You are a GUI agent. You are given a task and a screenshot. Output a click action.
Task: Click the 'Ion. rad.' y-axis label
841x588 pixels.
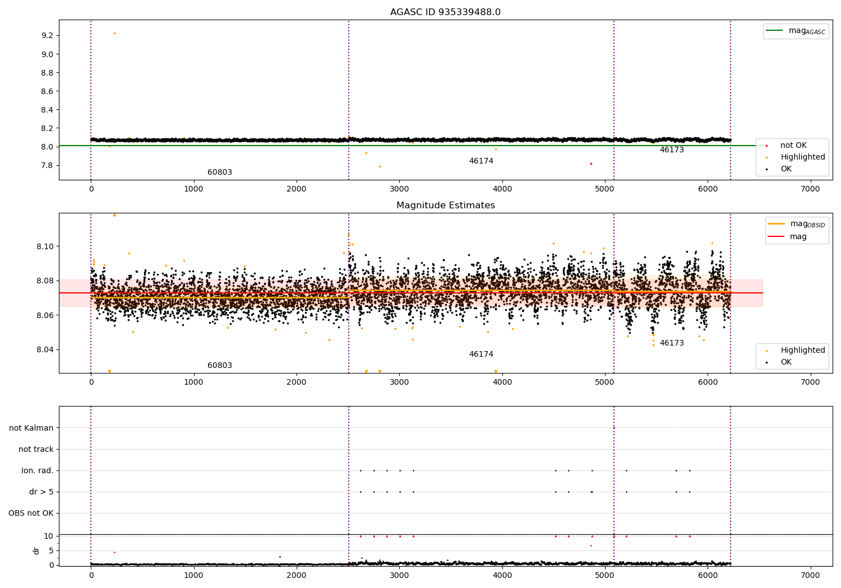pyautogui.click(x=38, y=471)
